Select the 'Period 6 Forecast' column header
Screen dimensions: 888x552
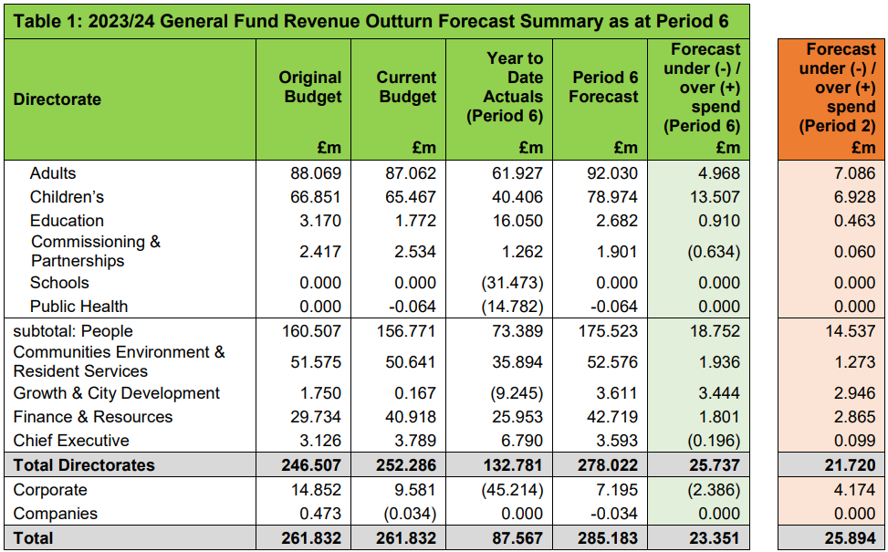click(603, 88)
